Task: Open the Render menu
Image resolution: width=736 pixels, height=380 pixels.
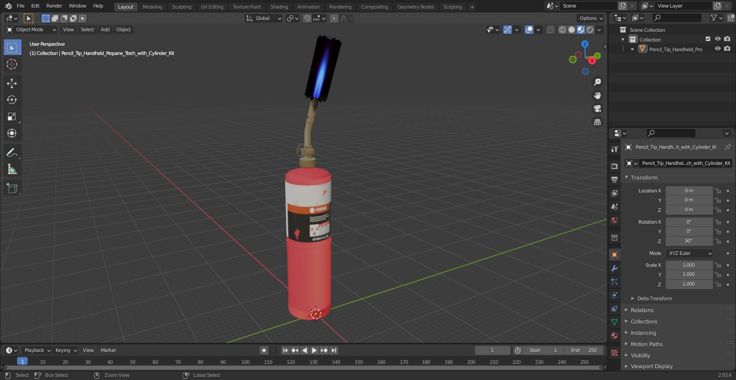Action: coord(54,6)
